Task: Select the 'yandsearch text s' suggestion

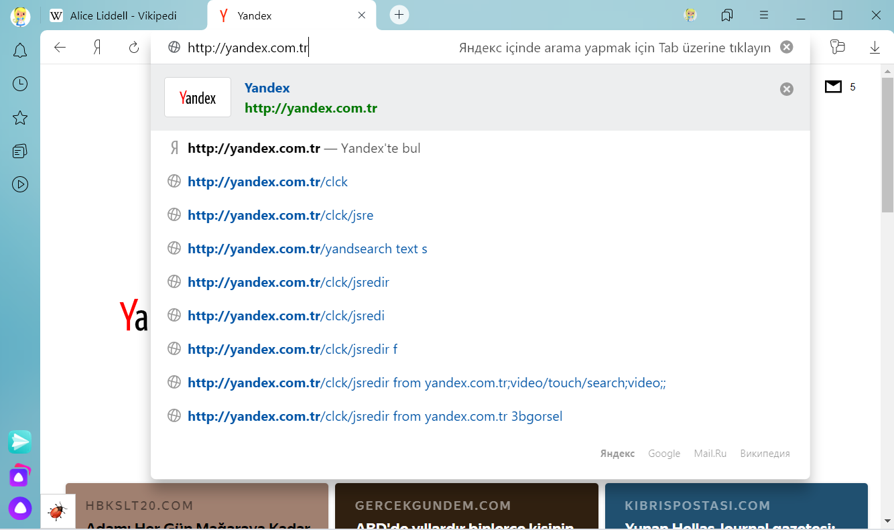Action: pyautogui.click(x=480, y=249)
